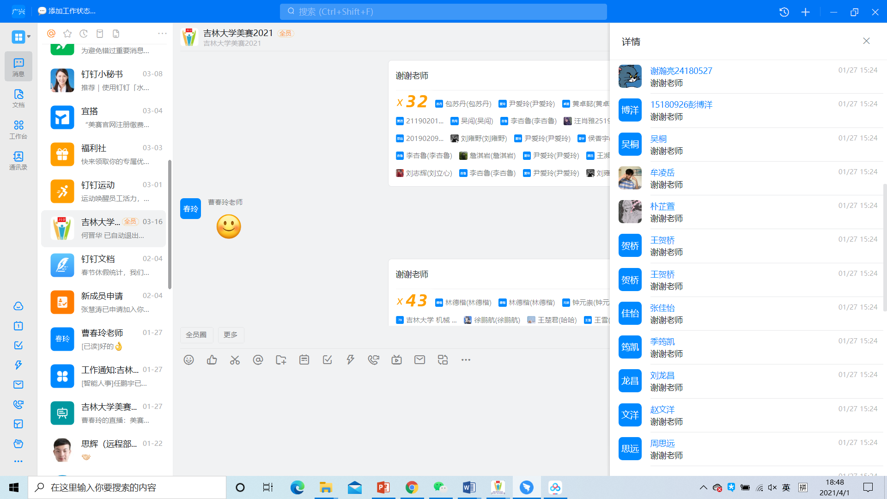Open the 工作台 workbench in sidebar

tap(18, 129)
